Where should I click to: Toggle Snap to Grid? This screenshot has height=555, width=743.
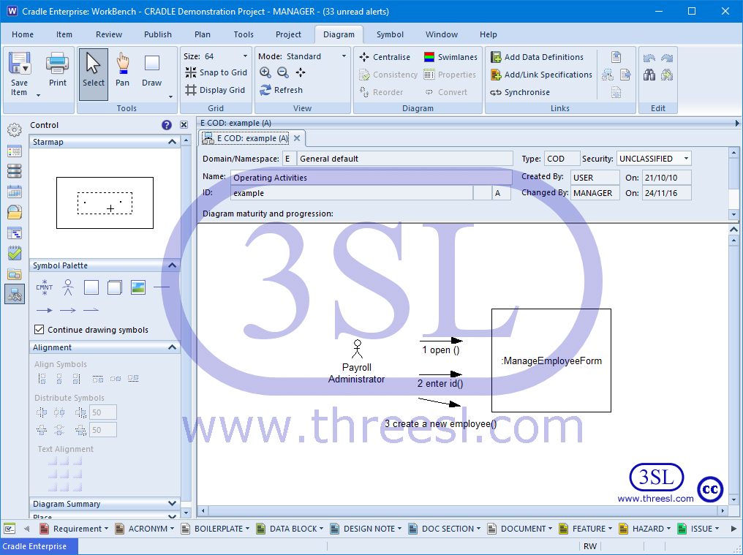pyautogui.click(x=216, y=72)
